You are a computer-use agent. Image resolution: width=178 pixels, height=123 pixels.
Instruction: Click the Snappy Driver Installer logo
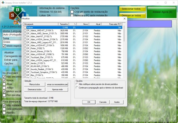[17, 16]
